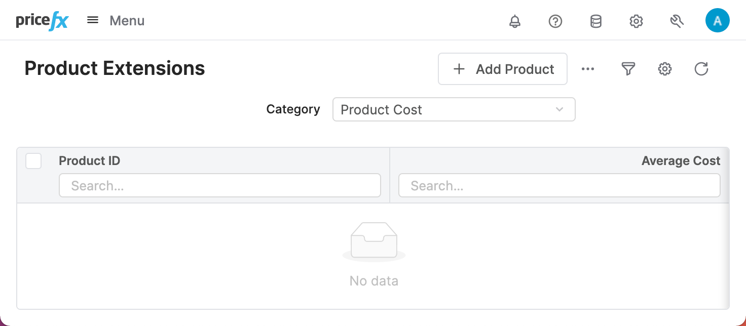The width and height of the screenshot is (746, 326).
Task: Click the Product ID search field
Action: (x=220, y=186)
